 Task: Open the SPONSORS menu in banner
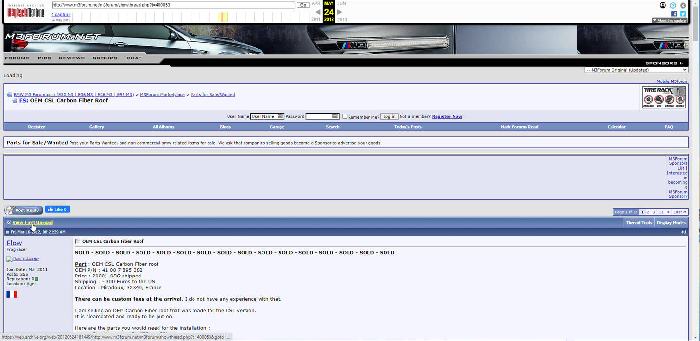tap(664, 63)
